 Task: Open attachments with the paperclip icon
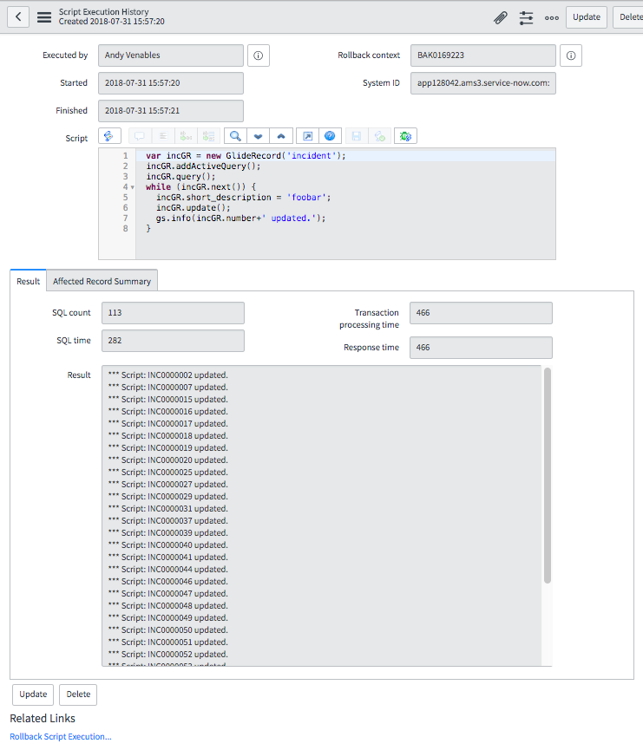click(501, 17)
